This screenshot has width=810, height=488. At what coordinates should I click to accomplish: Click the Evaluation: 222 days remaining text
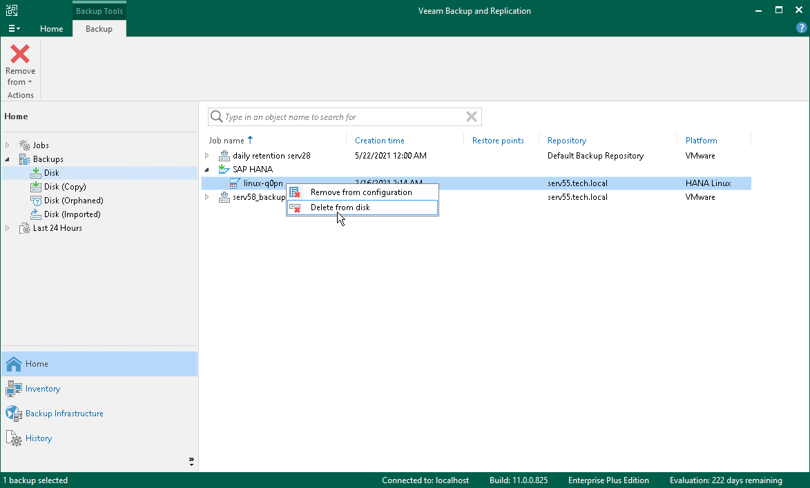(726, 480)
